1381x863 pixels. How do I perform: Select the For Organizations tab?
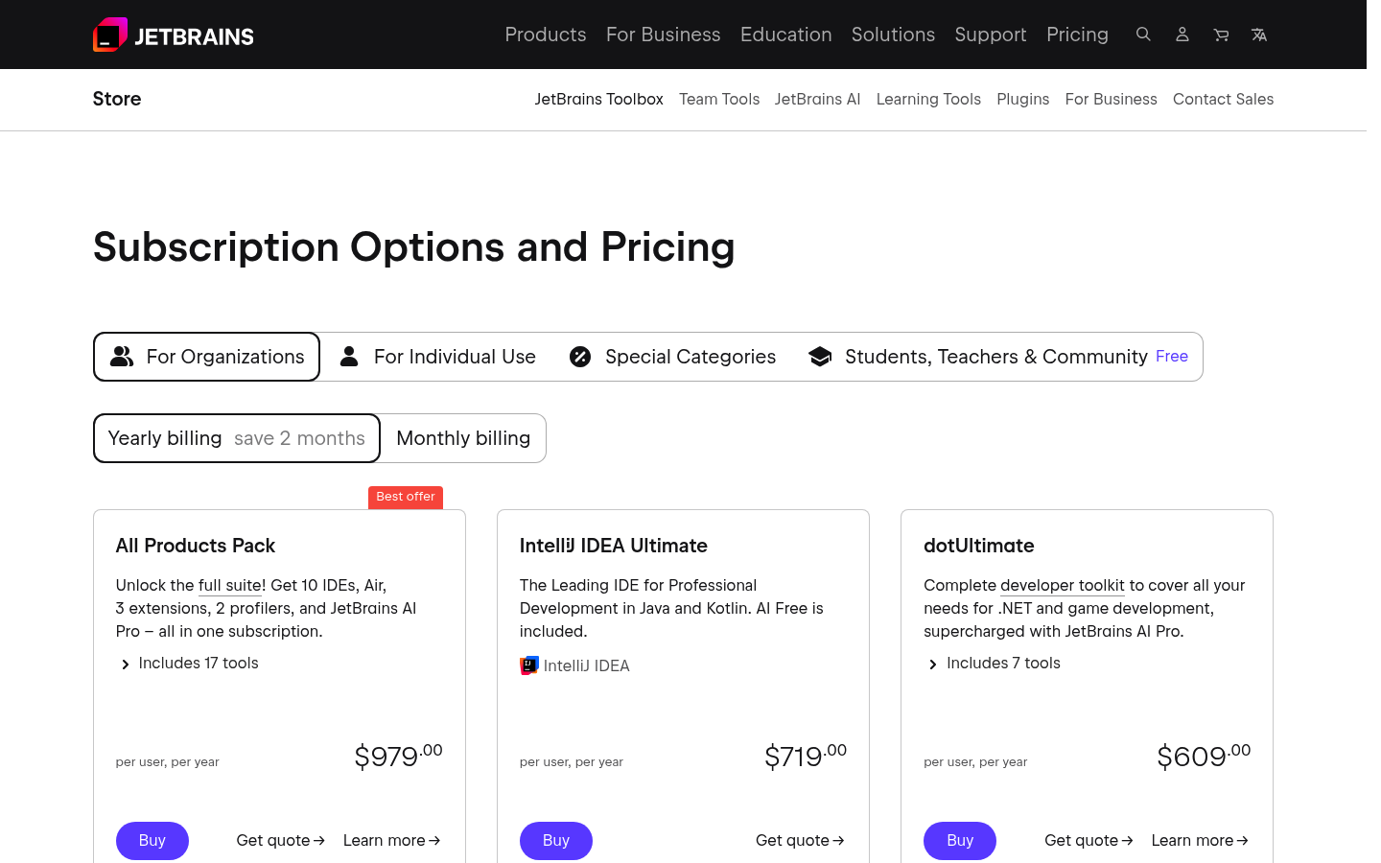tap(206, 357)
